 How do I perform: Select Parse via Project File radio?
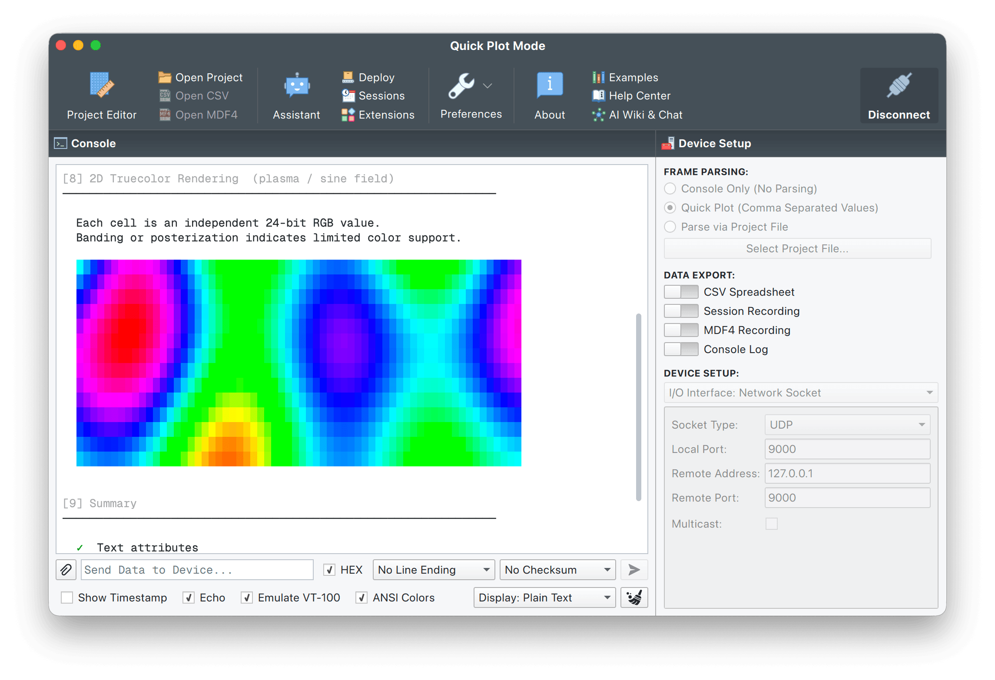coord(670,227)
